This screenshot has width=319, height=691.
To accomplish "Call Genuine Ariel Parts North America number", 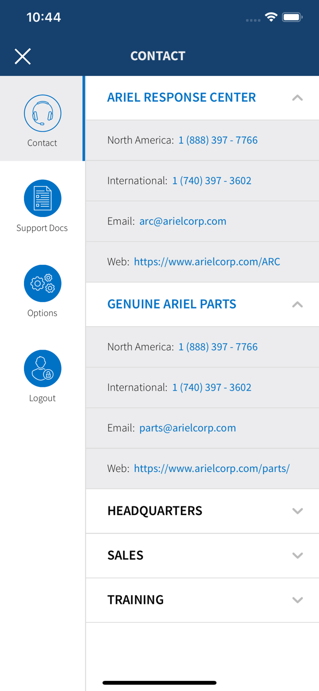I will [x=218, y=347].
